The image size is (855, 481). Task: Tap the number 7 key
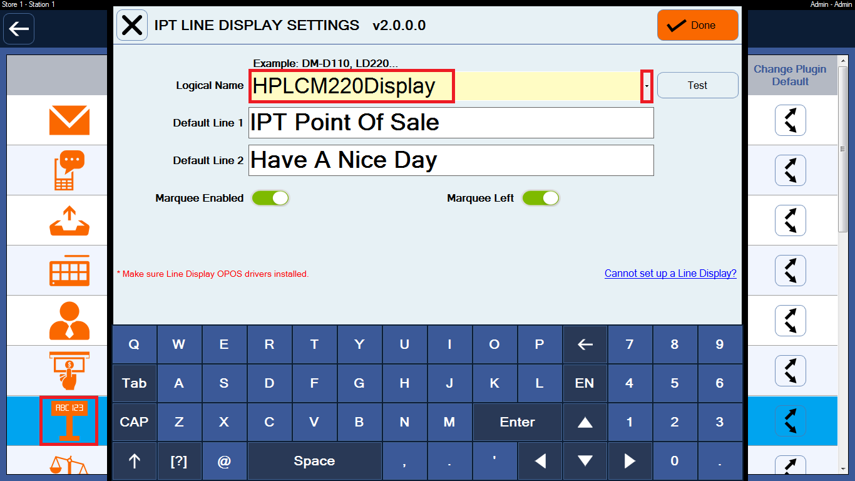pyautogui.click(x=630, y=344)
